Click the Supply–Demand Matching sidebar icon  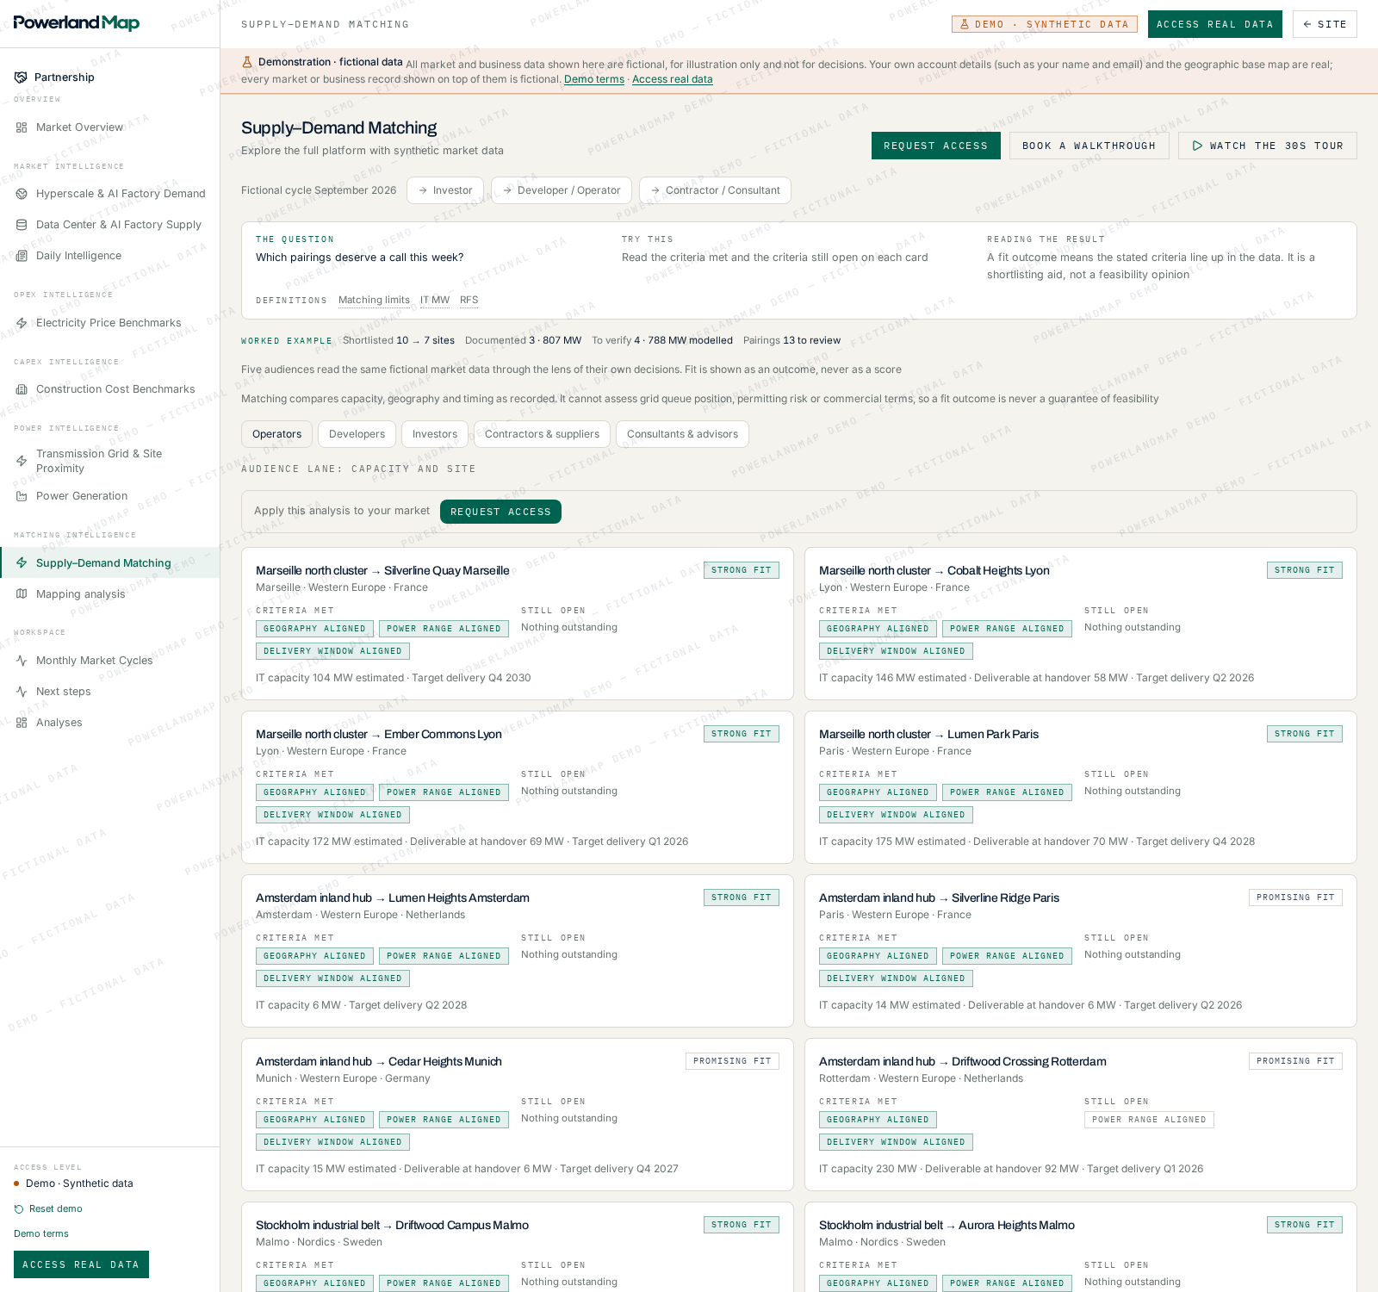22,563
